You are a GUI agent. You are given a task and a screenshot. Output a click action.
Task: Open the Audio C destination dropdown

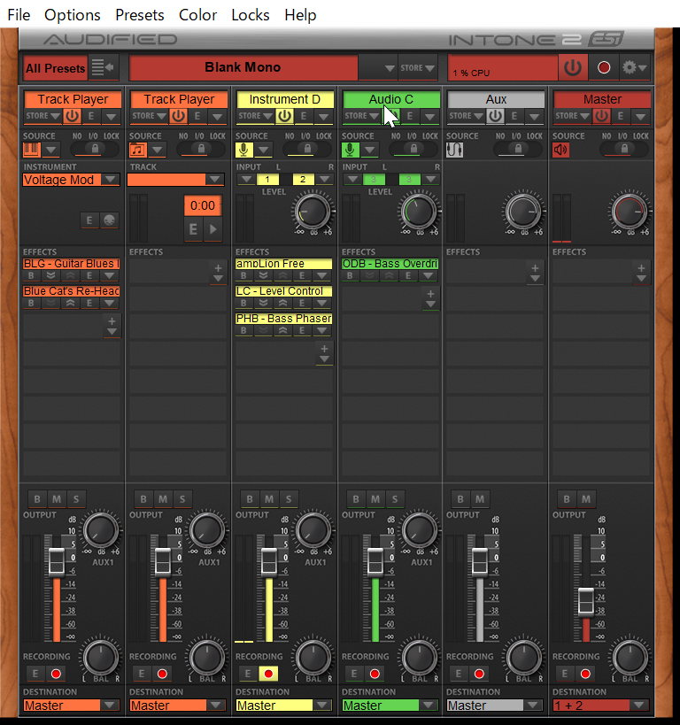coord(429,706)
